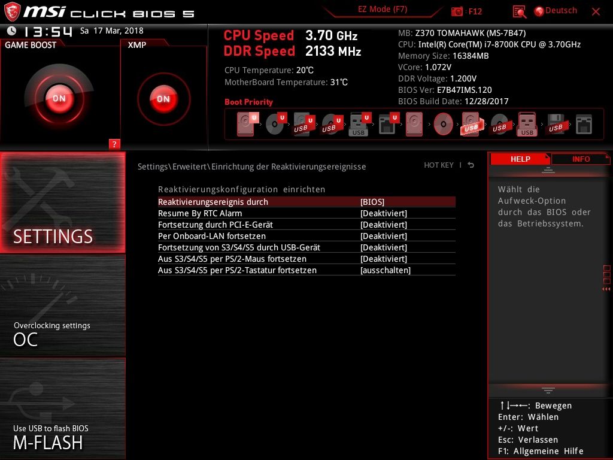This screenshot has height=460, width=613.
Task: Click the Erweitert breadcrumb in the path
Action: point(189,167)
